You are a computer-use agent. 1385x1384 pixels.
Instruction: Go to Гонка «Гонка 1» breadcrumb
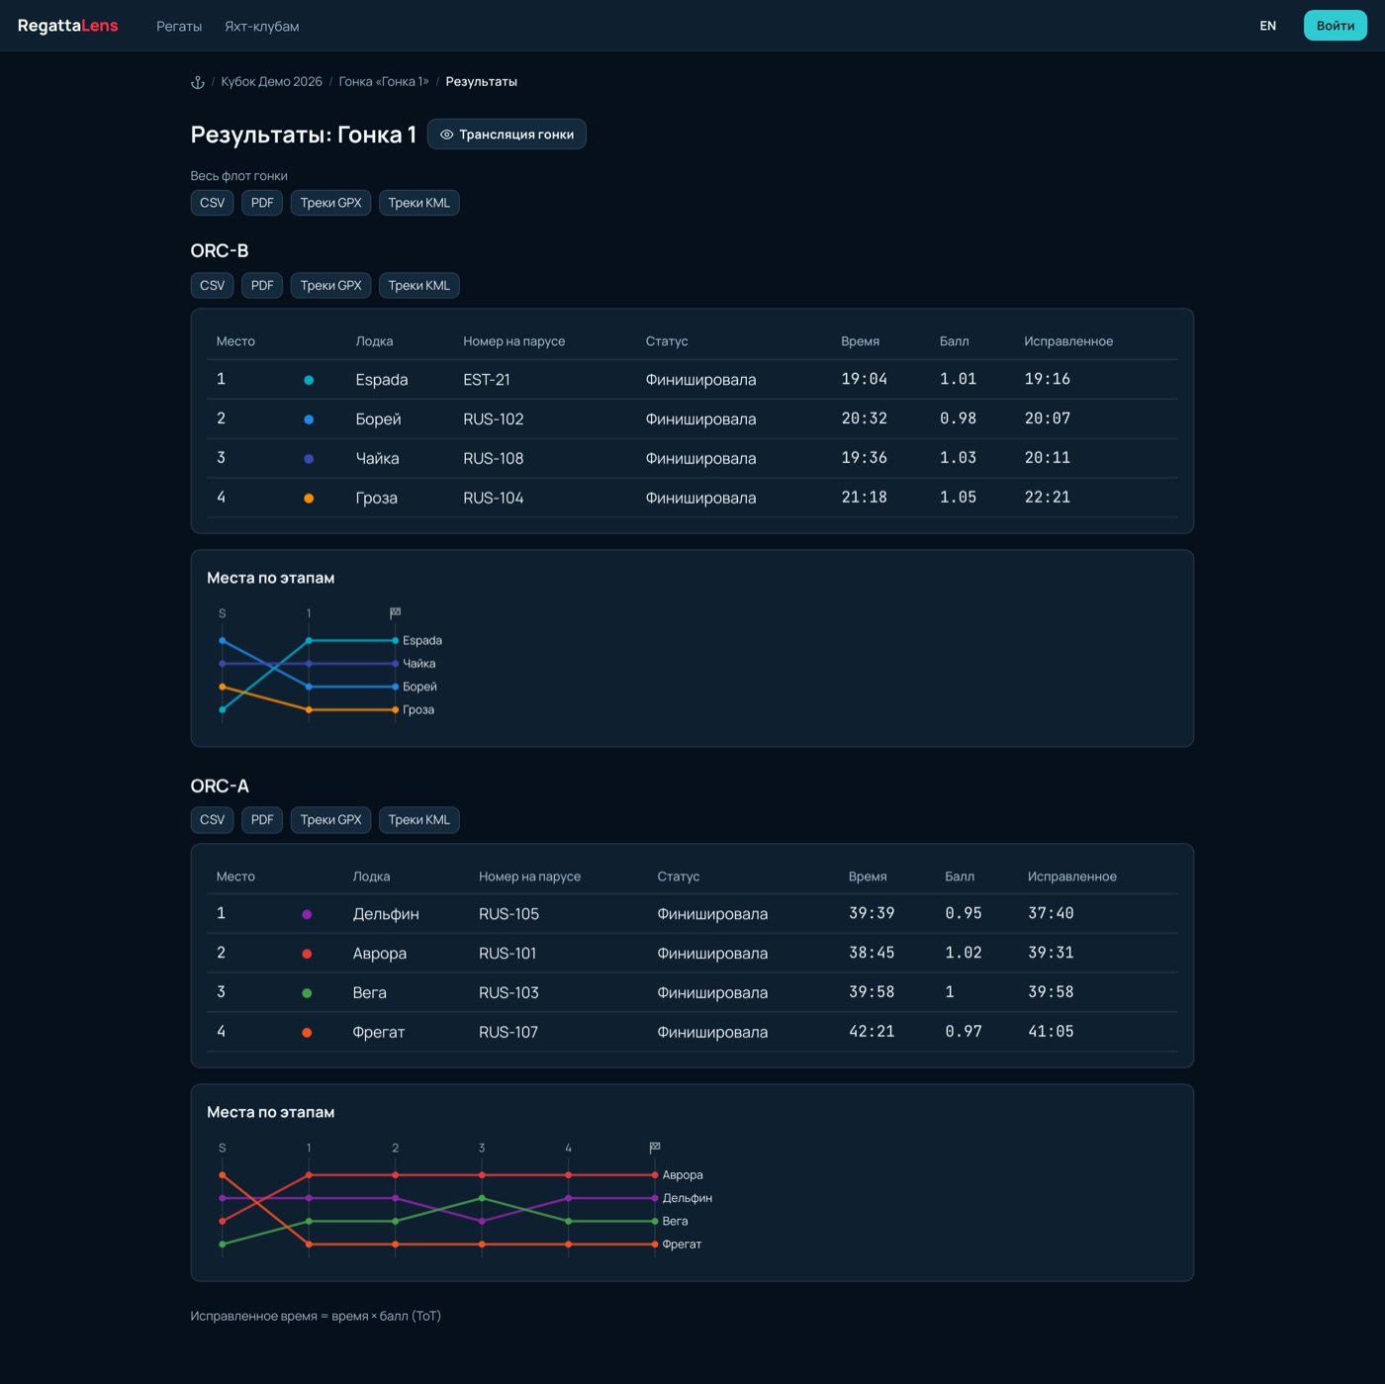pyautogui.click(x=384, y=82)
